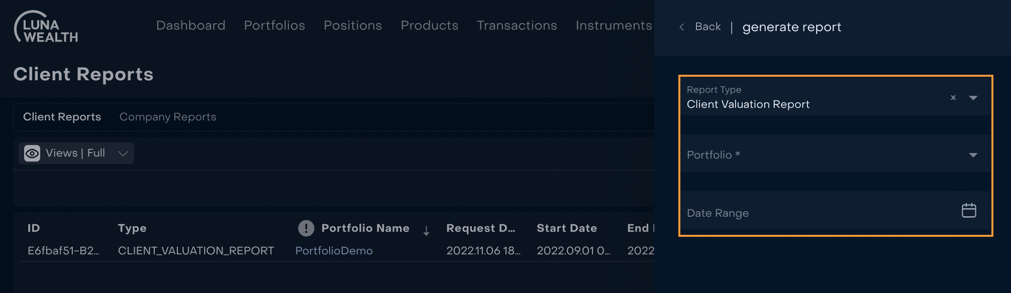Open the Instruments menu item
The image size is (1011, 293).
coord(614,26)
